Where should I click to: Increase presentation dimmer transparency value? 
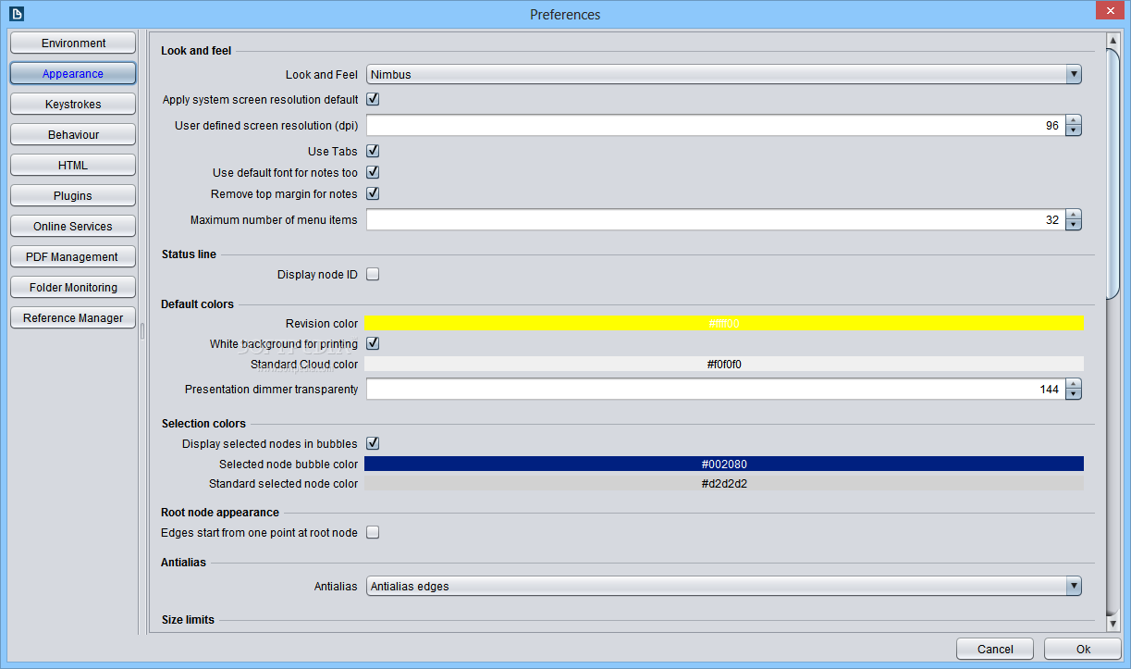[1074, 384]
